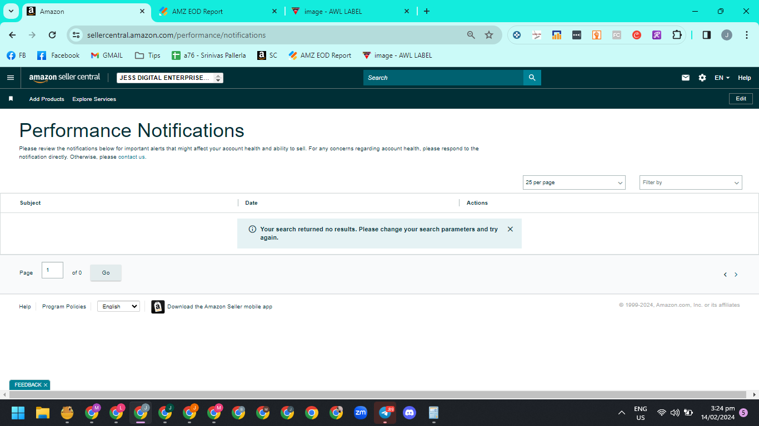
Task: Open Zoom from taskbar
Action: [361, 413]
